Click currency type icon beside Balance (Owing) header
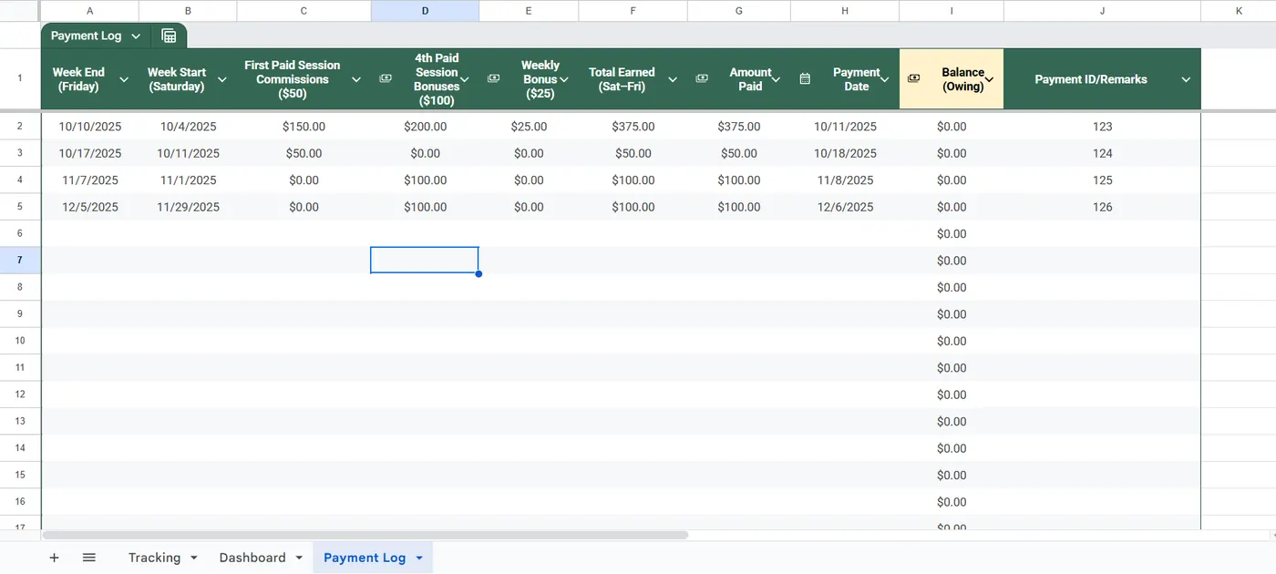The width and height of the screenshot is (1276, 574). tap(914, 79)
